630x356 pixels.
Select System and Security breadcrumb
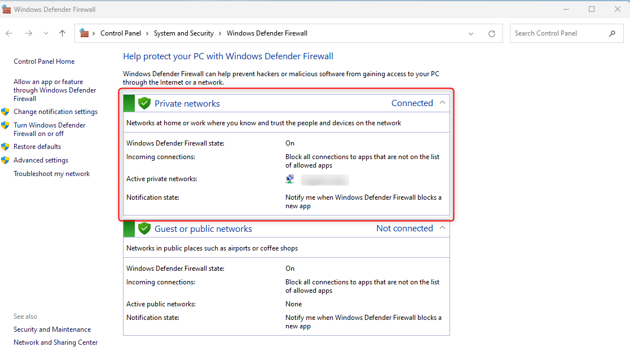pos(184,33)
